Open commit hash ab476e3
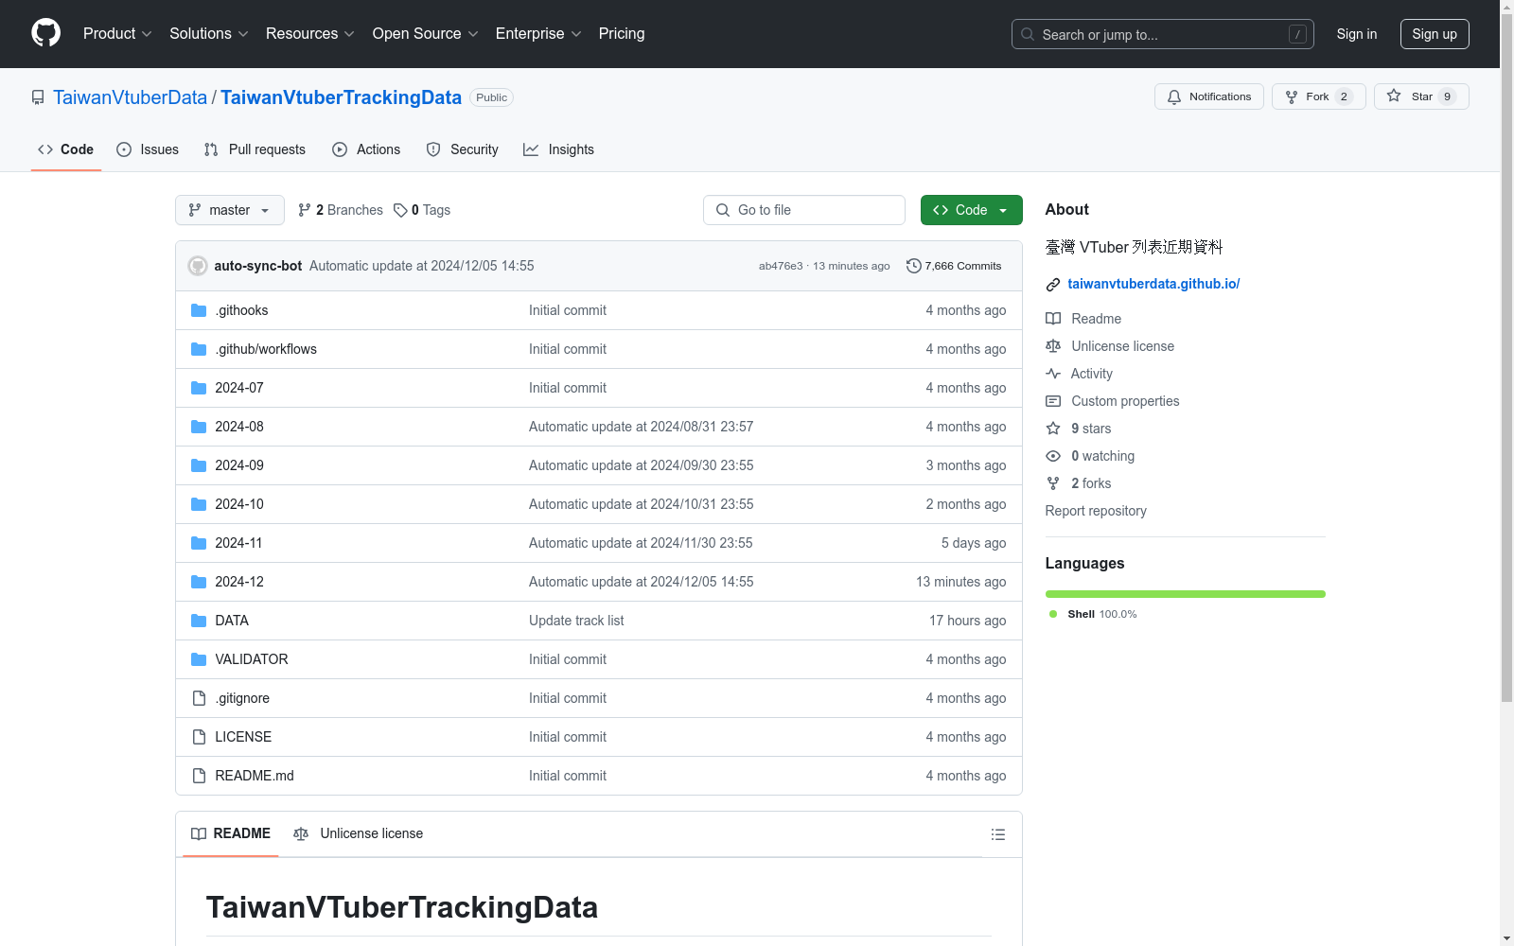 click(781, 266)
